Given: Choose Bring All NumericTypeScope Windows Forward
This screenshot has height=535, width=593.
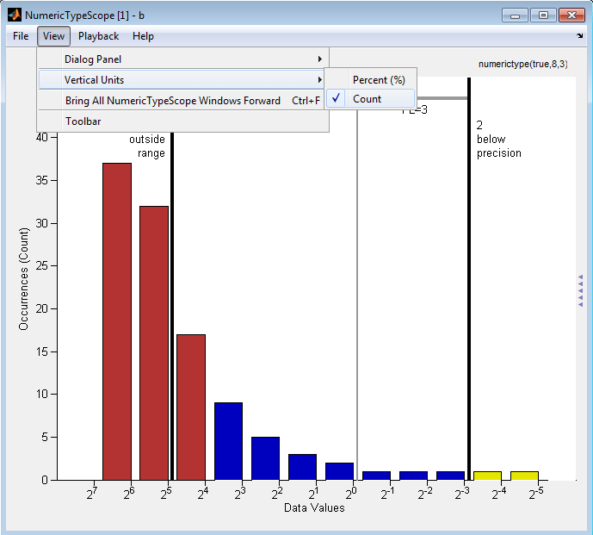Looking at the screenshot, I should pyautogui.click(x=182, y=101).
